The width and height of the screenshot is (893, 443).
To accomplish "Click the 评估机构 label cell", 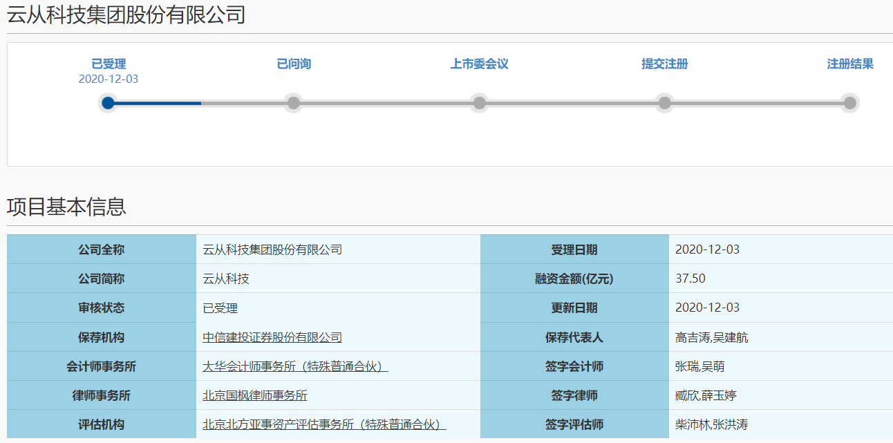I will click(x=102, y=424).
